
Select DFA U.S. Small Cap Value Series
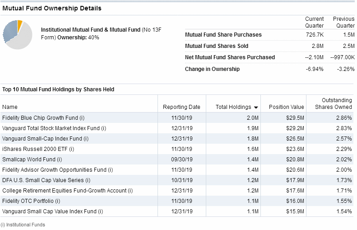46,180
